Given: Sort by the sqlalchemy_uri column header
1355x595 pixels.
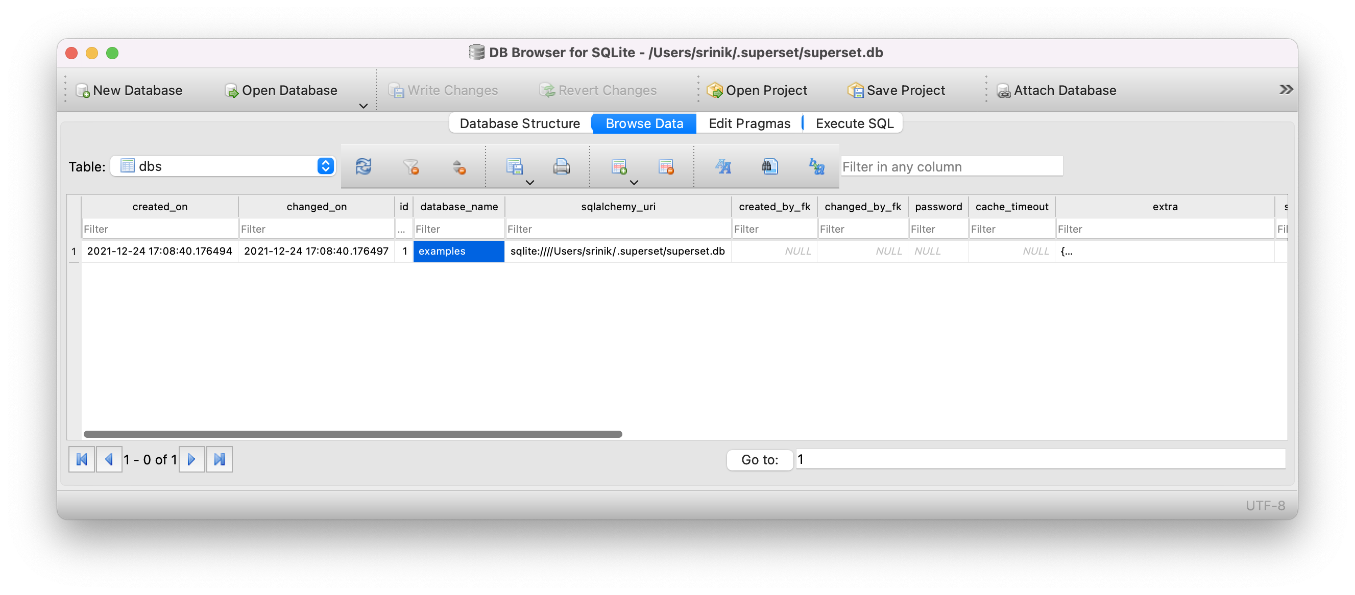Looking at the screenshot, I should pos(618,207).
